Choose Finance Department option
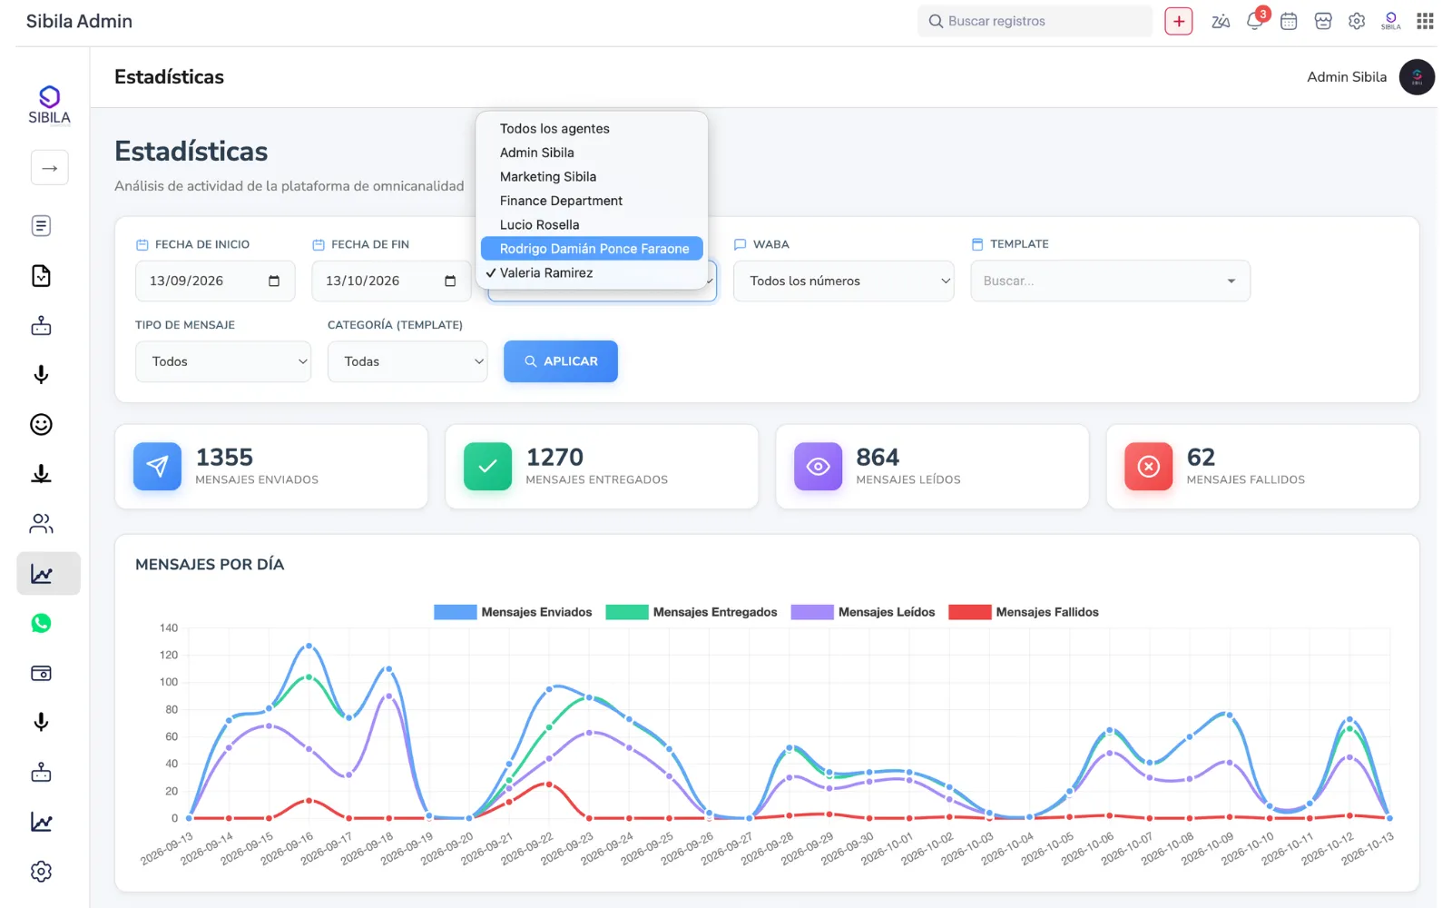This screenshot has height=908, width=1452. coord(592,201)
